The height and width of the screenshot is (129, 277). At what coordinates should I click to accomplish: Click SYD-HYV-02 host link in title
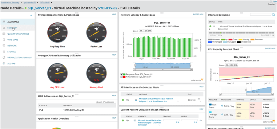pyautogui.click(x=107, y=8)
